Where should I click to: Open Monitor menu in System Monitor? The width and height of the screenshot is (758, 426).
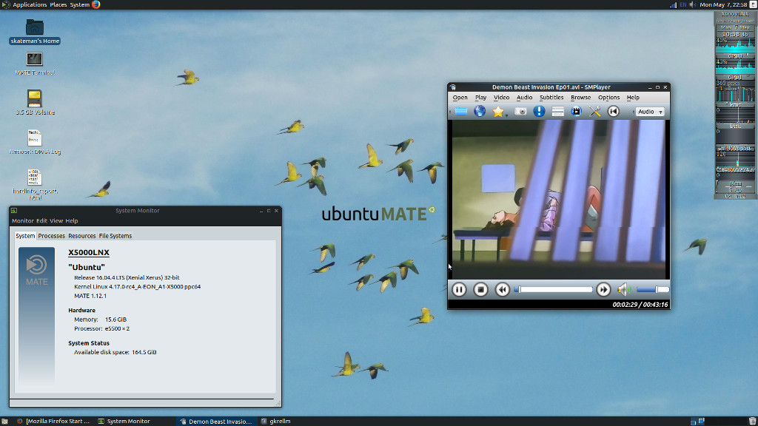point(23,220)
